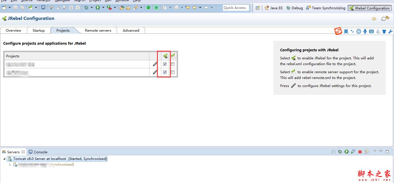Switch to the Console view tab
The width and height of the screenshot is (394, 183).
38,152
